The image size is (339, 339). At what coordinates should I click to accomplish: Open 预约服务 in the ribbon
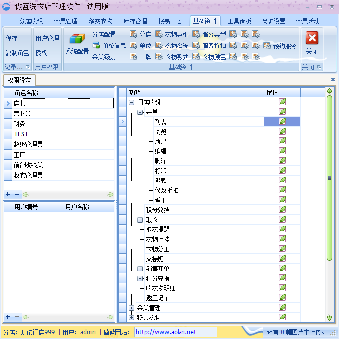(x=280, y=45)
